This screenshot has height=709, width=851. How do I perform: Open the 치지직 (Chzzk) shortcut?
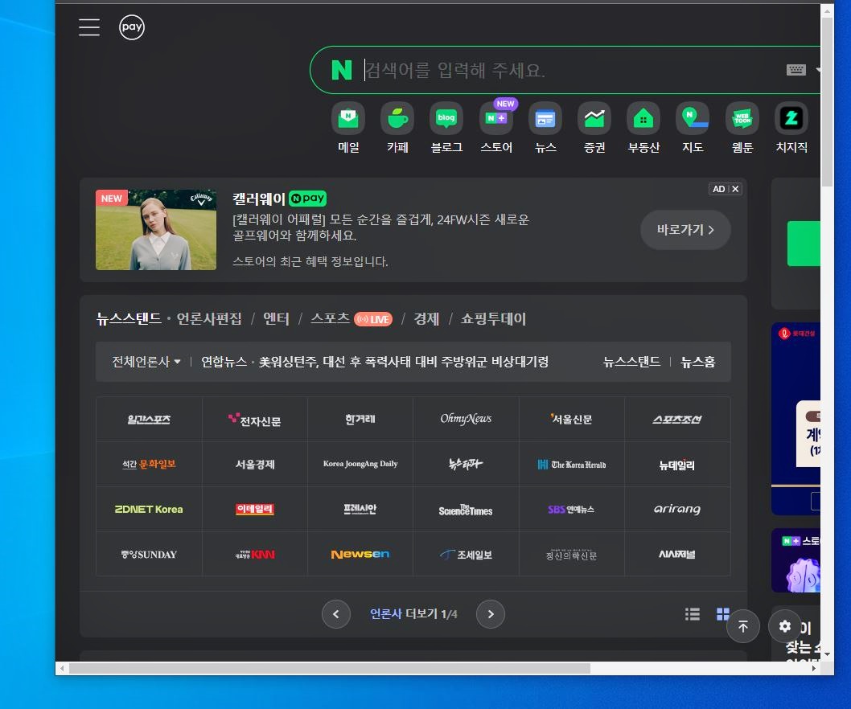point(791,128)
